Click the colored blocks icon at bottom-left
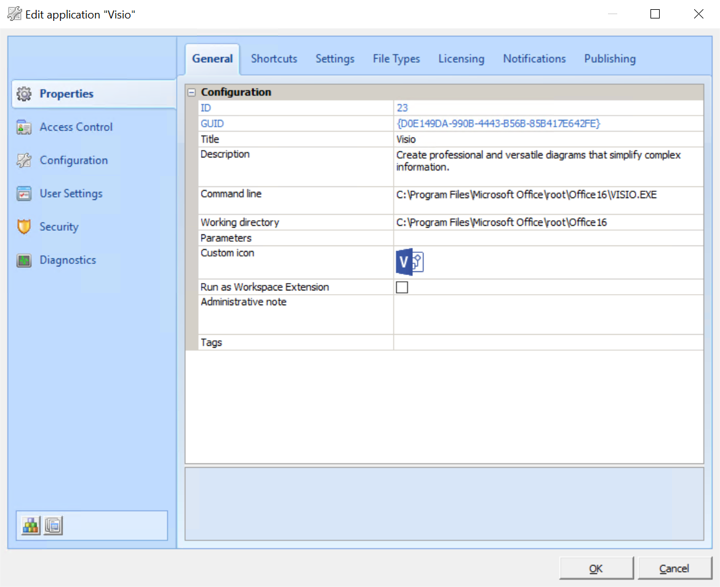This screenshot has width=720, height=587. [x=31, y=525]
